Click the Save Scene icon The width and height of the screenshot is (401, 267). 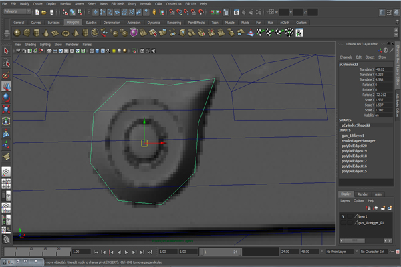(x=51, y=12)
